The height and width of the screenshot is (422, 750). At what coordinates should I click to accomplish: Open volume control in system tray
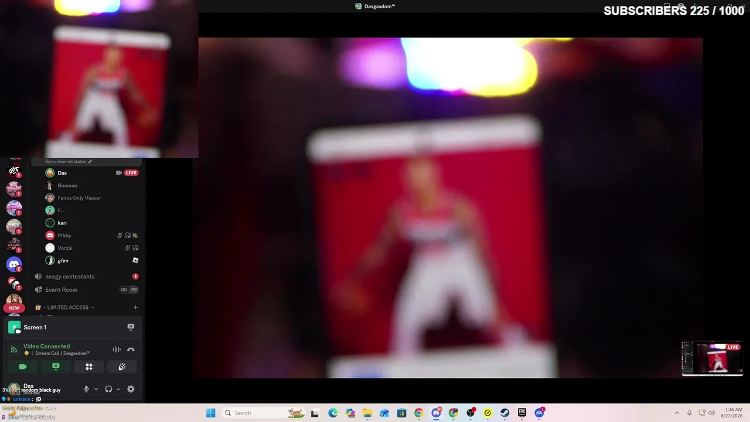pos(712,413)
